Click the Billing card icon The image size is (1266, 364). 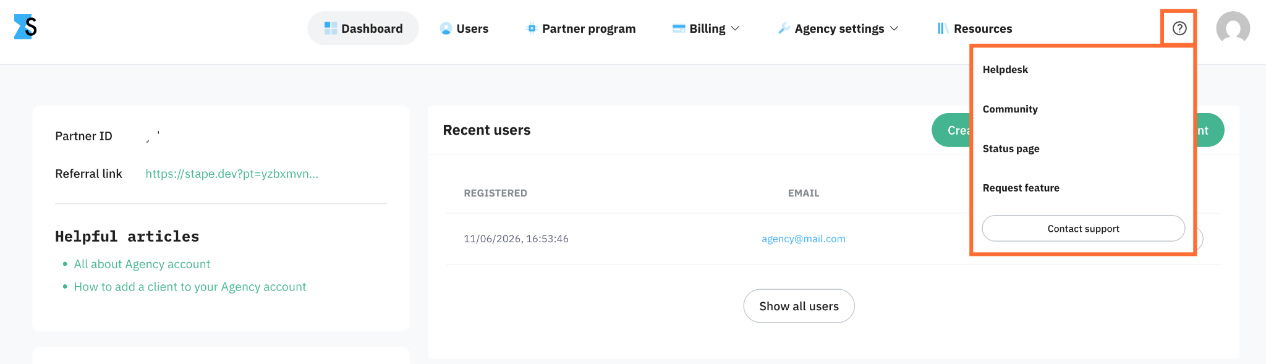(679, 28)
